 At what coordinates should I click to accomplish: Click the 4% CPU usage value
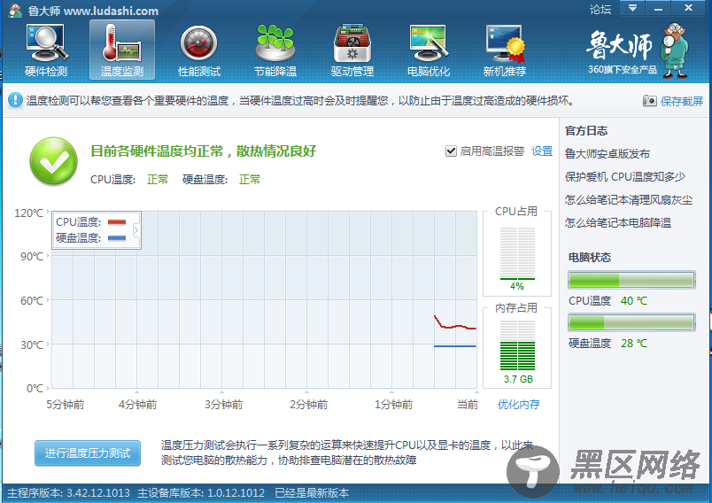pyautogui.click(x=517, y=286)
